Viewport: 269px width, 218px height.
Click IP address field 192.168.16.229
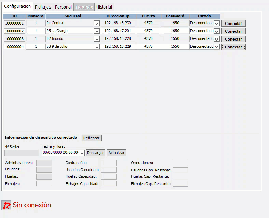tap(118, 47)
